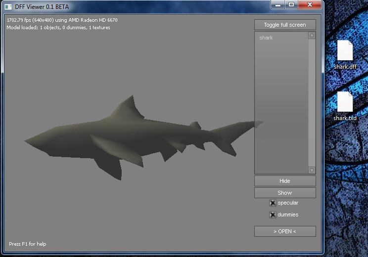368x257 pixels.
Task: Click the object list scrollbar track
Action: pyautogui.click(x=312, y=103)
